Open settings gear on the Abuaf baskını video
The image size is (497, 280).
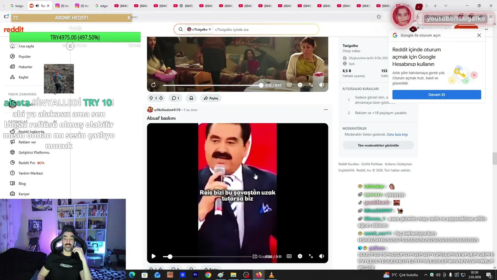coord(300,256)
